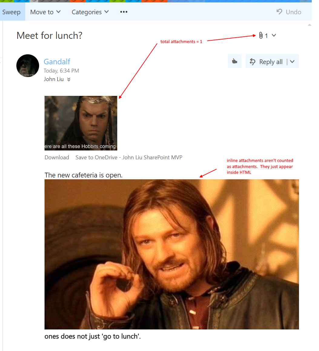This screenshot has width=319, height=351.
Task: Click the like thumbs-up icon button
Action: 234,61
